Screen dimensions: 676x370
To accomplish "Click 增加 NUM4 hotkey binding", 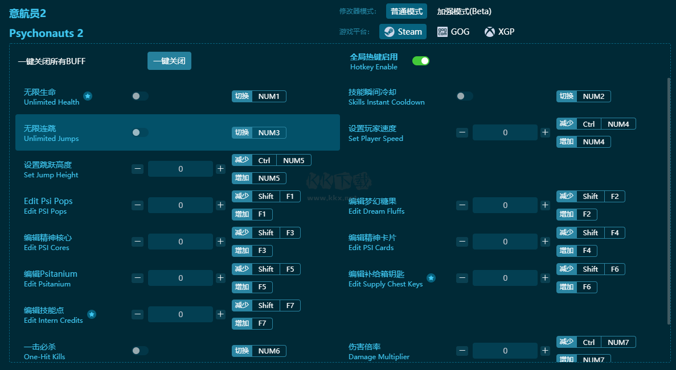I will tap(584, 142).
